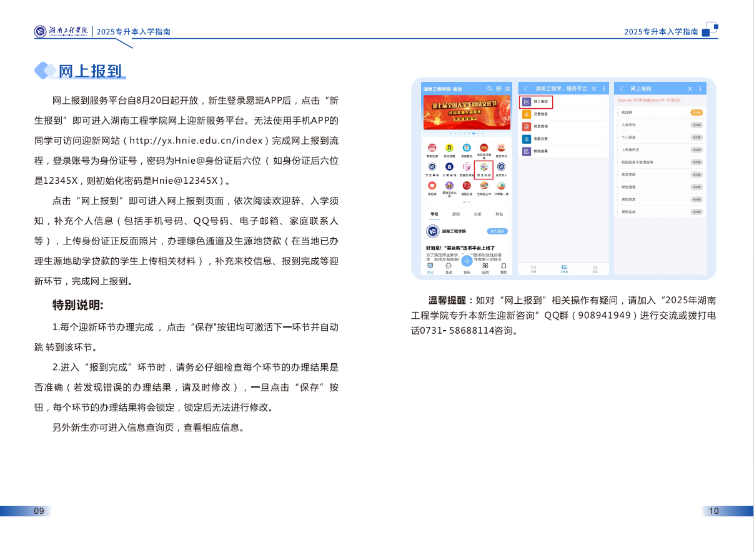Open the 好消息 芸台购 news headline
This screenshot has height=552, width=754.
tap(460, 248)
